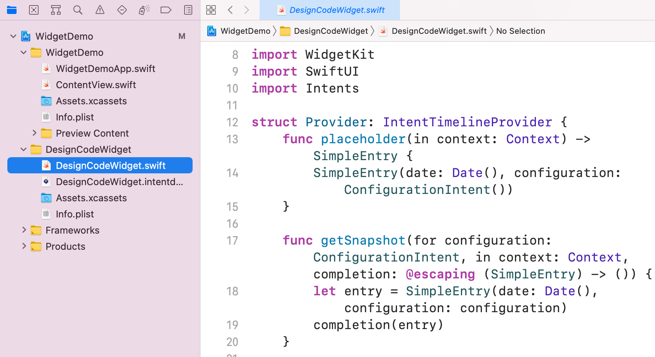
Task: Select the Preview Content folder row
Action: click(100, 133)
